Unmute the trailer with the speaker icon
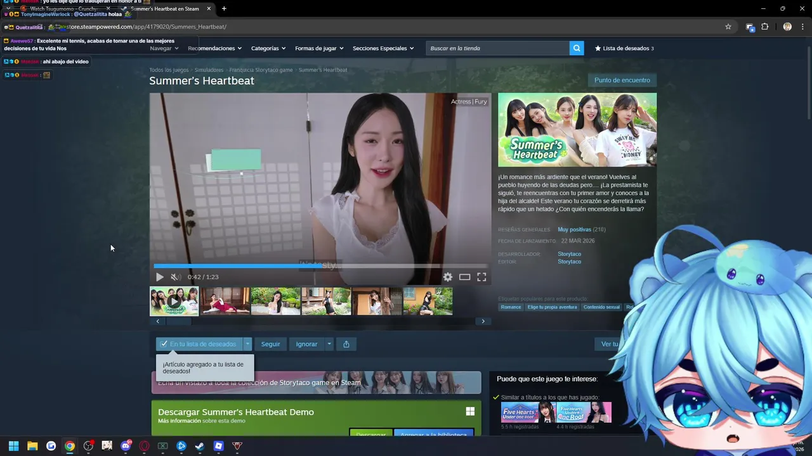 176,277
